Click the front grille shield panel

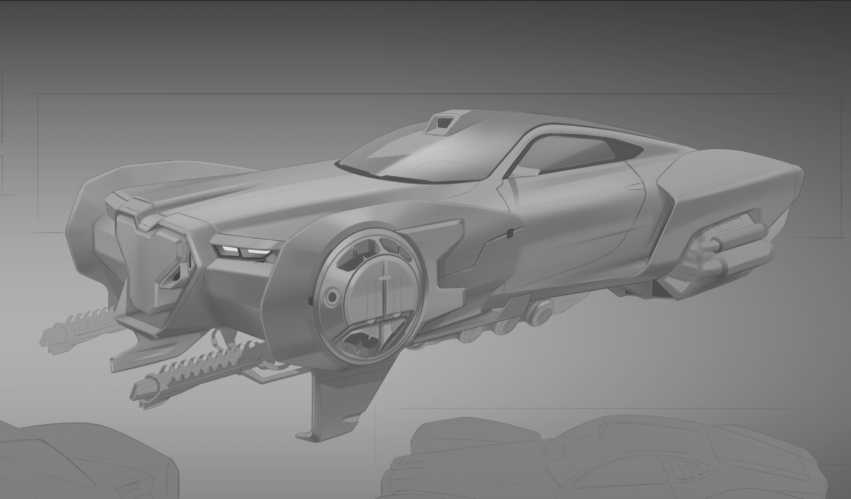pos(144,261)
